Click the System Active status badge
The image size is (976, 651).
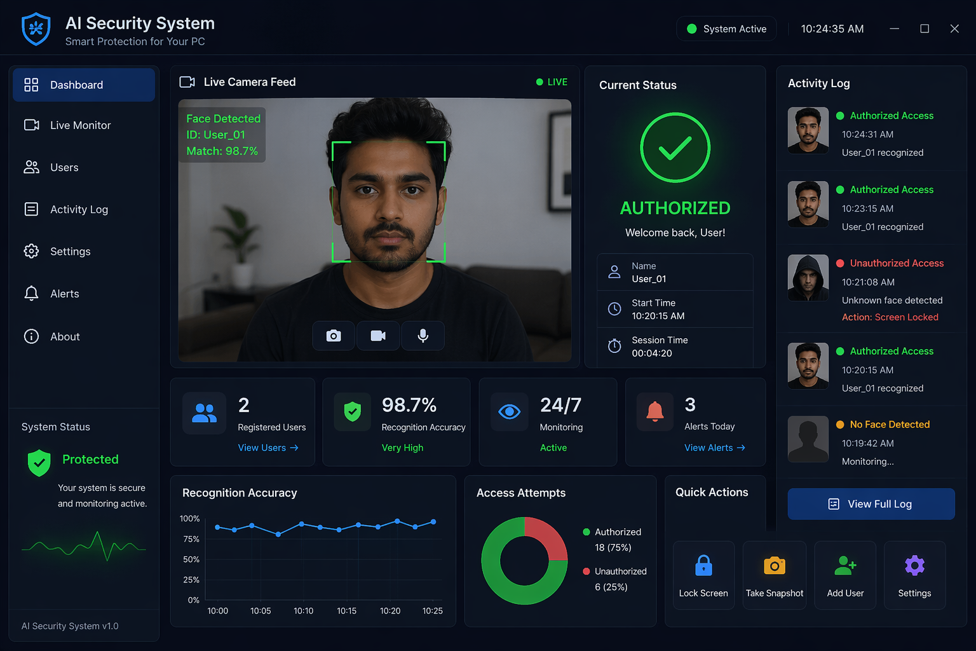click(726, 29)
